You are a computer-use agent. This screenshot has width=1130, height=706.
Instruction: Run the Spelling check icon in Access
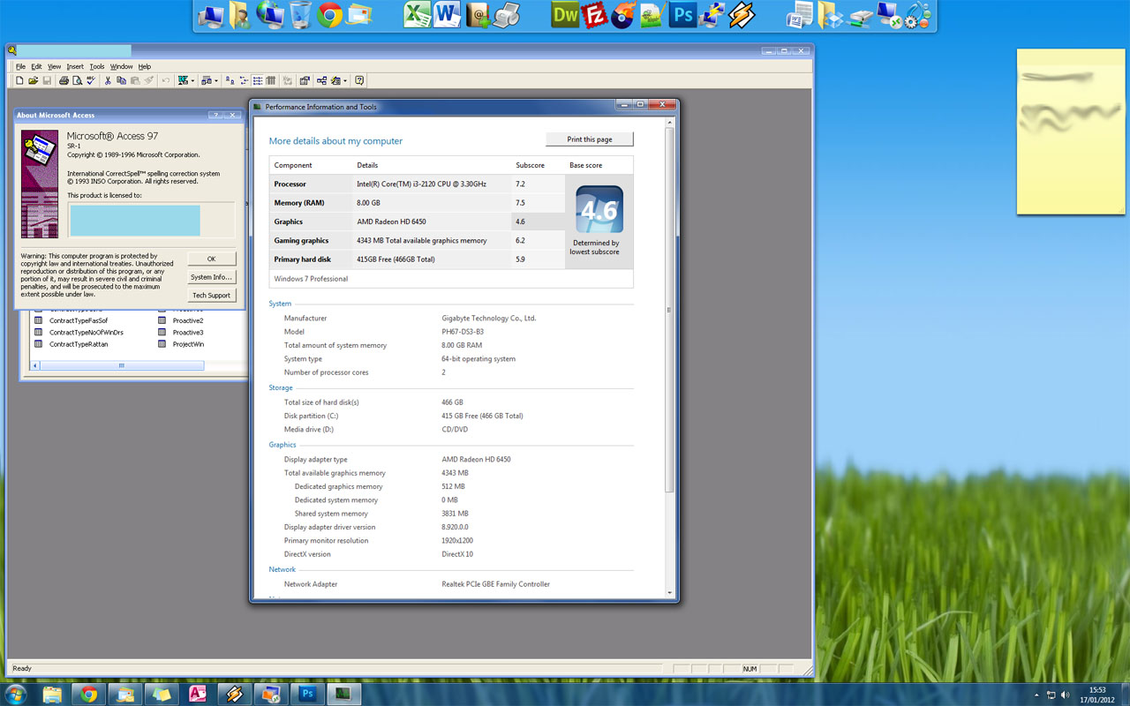(x=91, y=80)
